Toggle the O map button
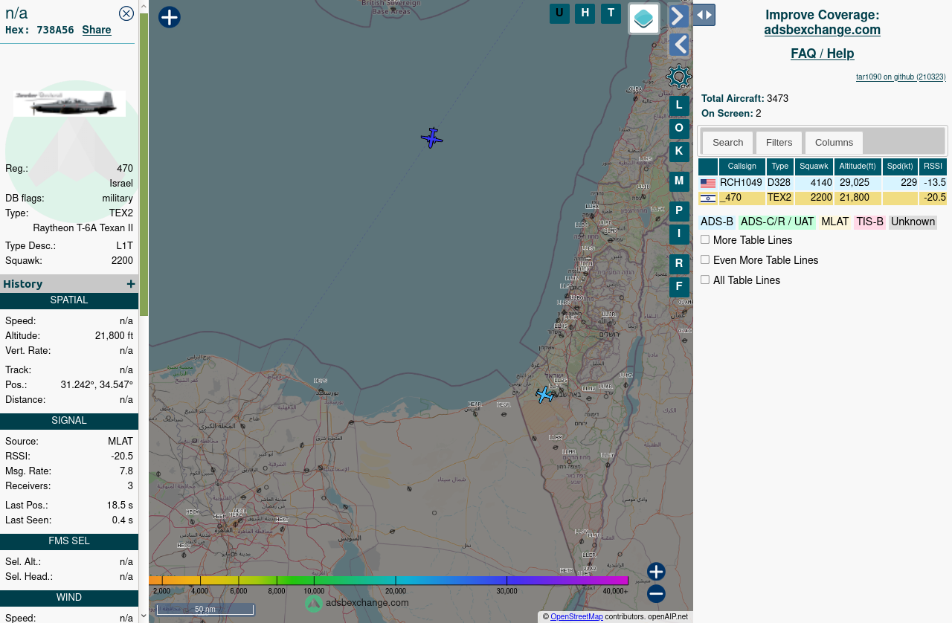This screenshot has height=623, width=952. [679, 129]
